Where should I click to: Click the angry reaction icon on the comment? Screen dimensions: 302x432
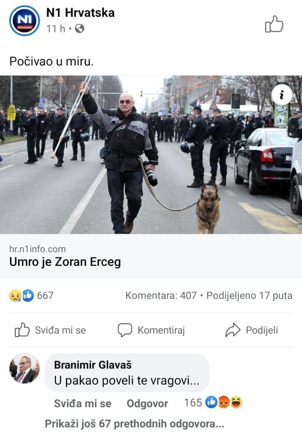tap(224, 403)
